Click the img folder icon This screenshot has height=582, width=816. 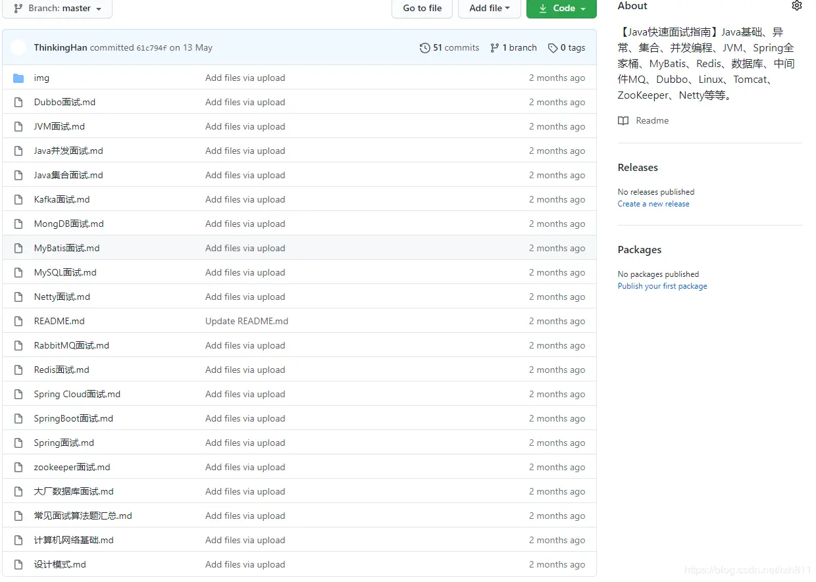(x=18, y=78)
